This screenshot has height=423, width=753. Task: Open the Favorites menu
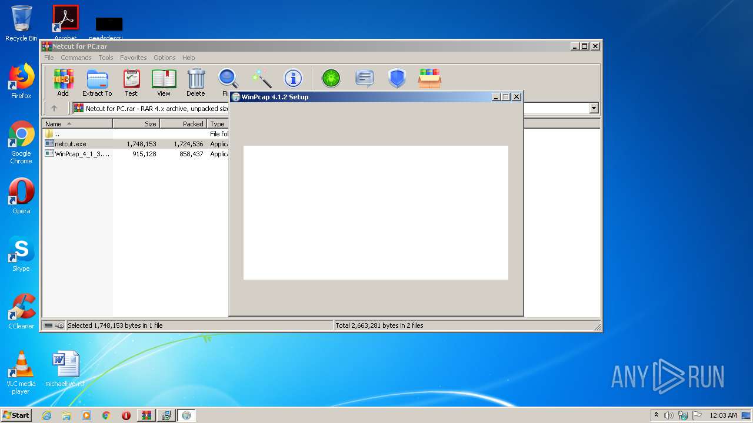(134, 58)
